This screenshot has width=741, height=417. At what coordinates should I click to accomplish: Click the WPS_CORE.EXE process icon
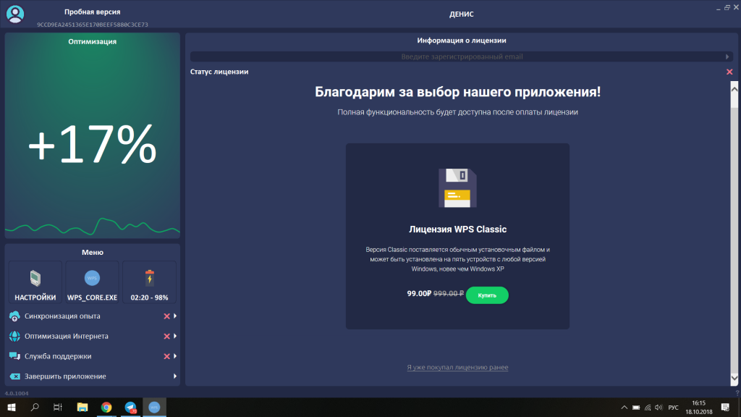click(x=92, y=278)
